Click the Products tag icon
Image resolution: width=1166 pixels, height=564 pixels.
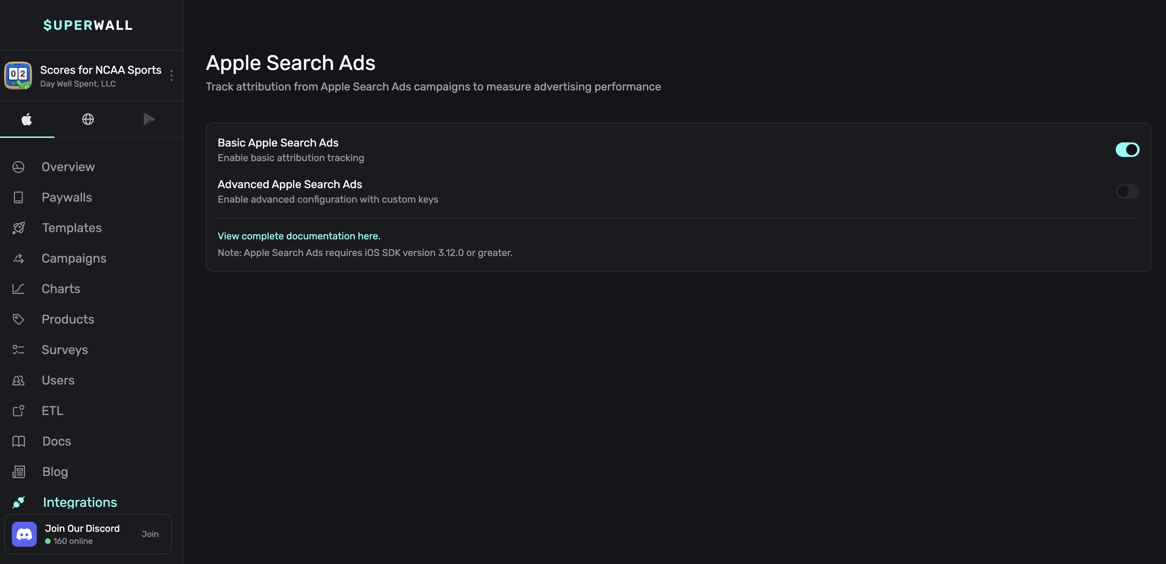(x=18, y=319)
